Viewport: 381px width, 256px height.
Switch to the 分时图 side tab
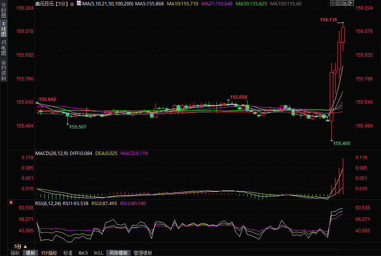point(3,10)
